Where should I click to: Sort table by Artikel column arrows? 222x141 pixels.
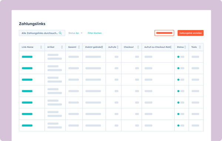pos(62,47)
